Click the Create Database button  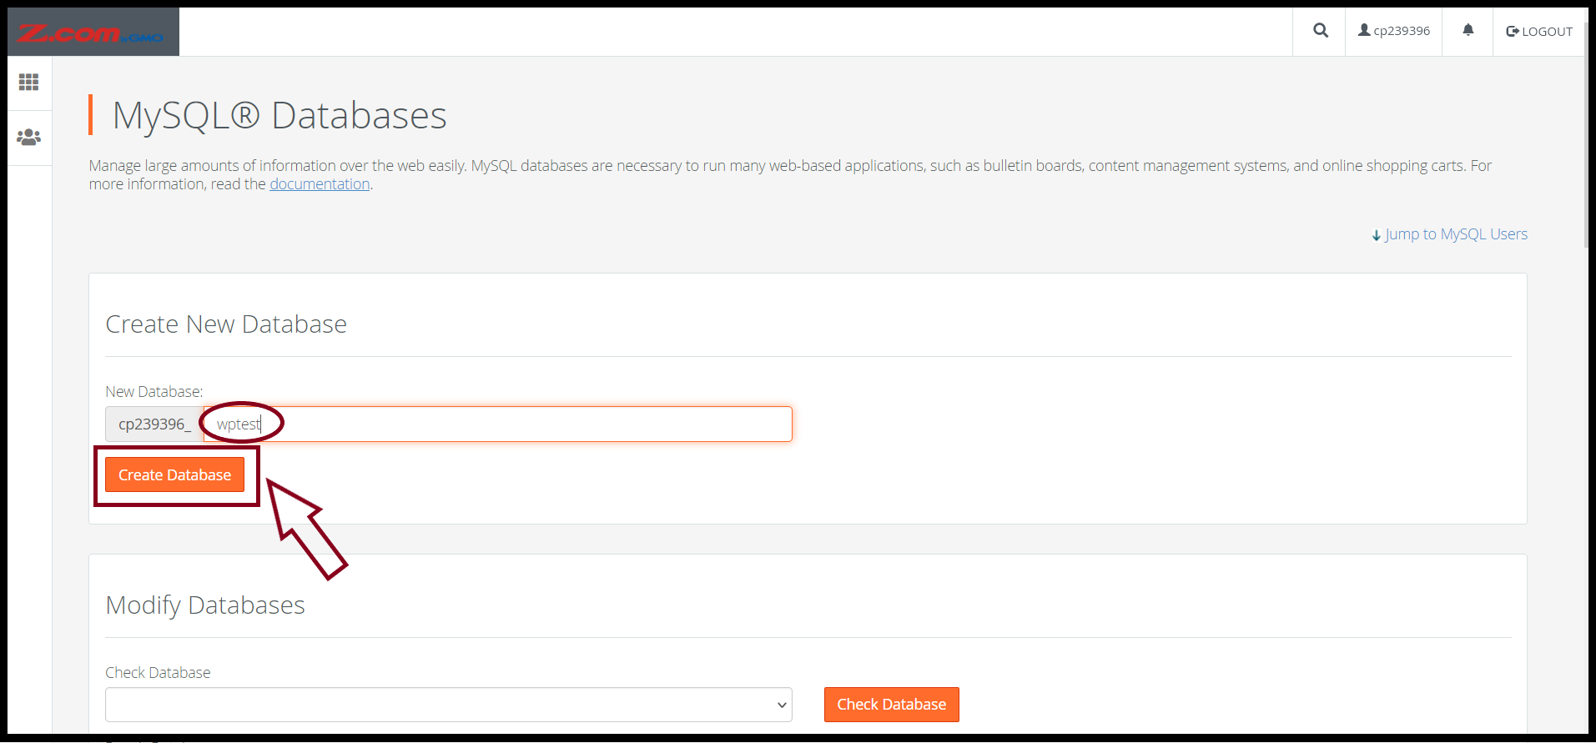point(174,474)
